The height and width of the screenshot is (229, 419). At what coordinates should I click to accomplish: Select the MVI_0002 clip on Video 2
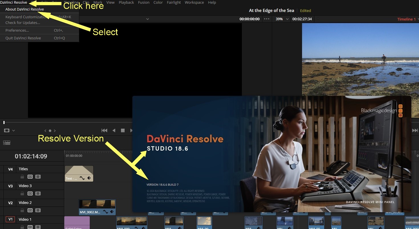pyautogui.click(x=97, y=207)
